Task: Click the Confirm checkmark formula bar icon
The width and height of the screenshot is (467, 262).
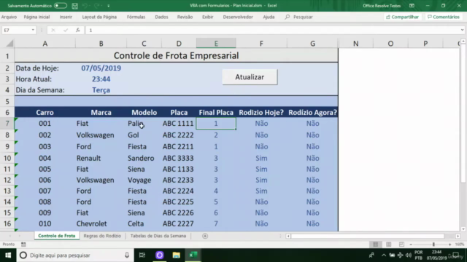Action: 66,30
